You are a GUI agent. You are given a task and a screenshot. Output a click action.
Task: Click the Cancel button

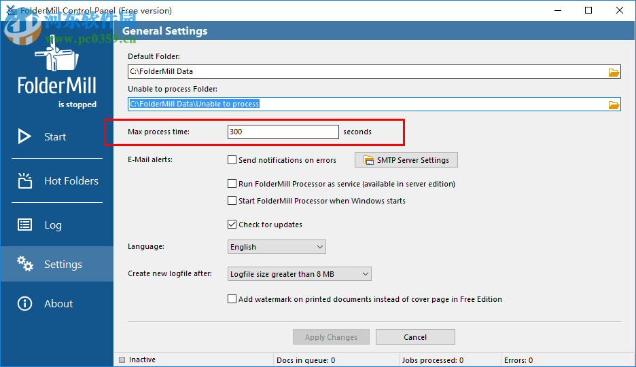pyautogui.click(x=415, y=337)
